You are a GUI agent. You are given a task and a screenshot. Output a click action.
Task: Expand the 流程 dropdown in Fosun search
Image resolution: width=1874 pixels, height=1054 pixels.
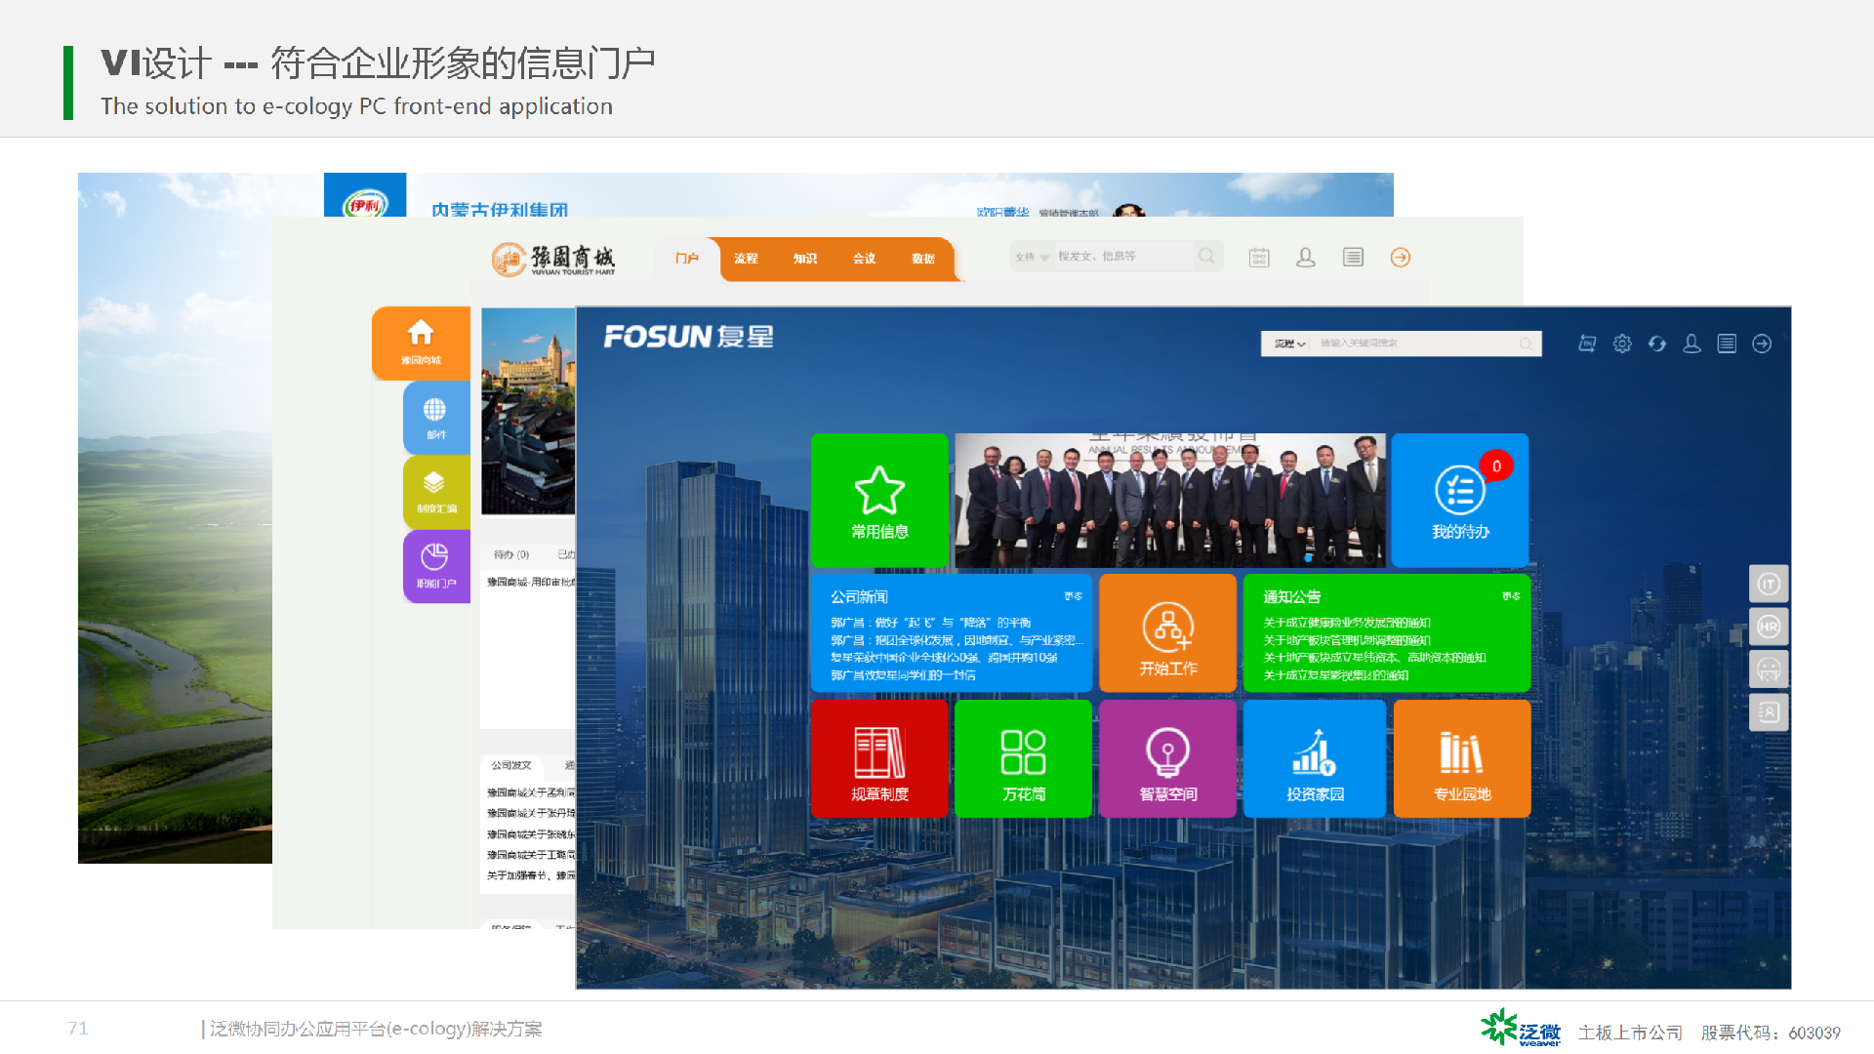click(1289, 344)
